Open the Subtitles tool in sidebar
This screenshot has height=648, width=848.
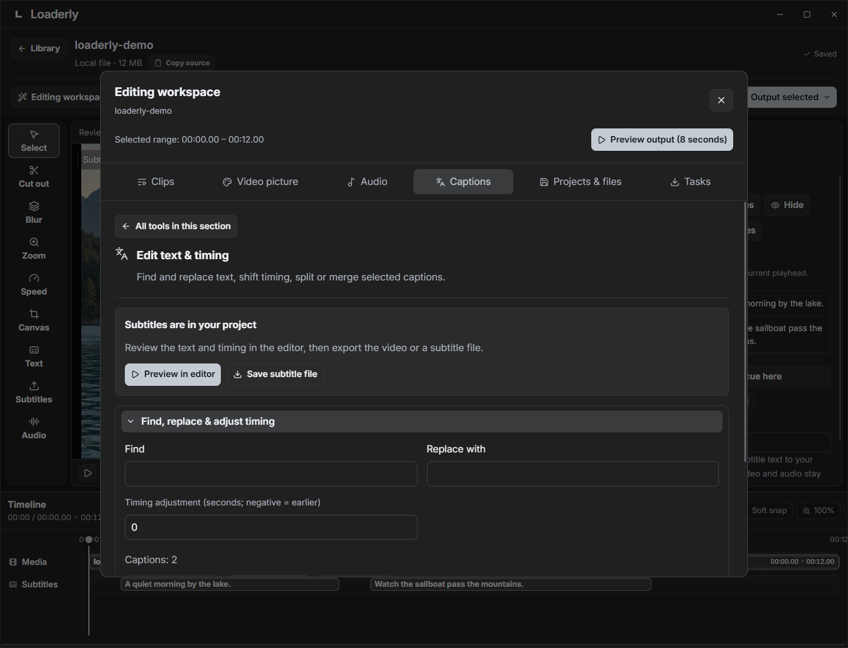point(34,392)
